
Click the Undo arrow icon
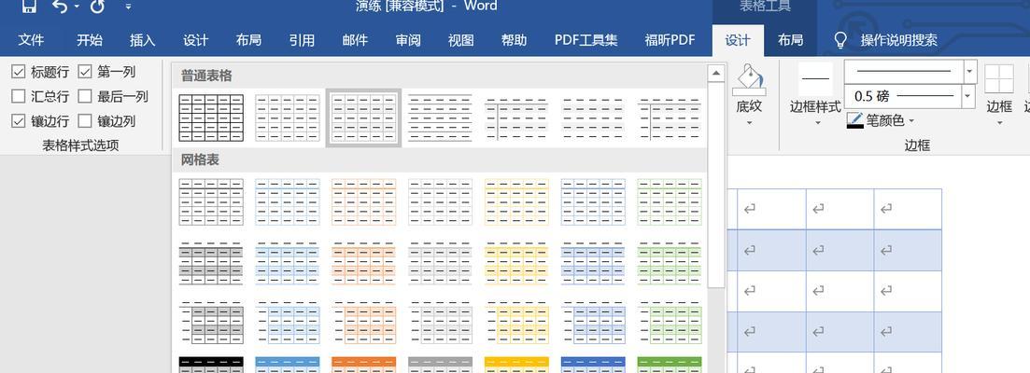(60, 7)
